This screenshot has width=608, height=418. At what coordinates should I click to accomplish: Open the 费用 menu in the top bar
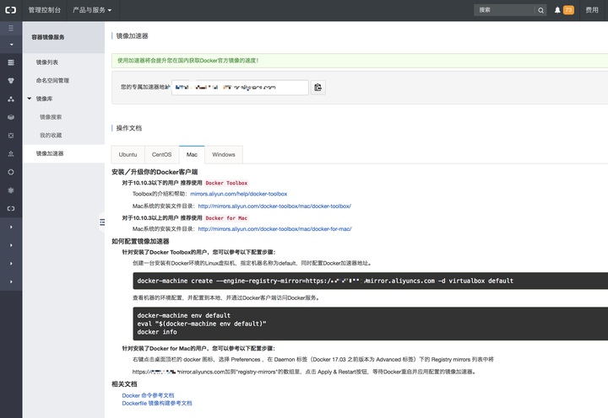592,10
